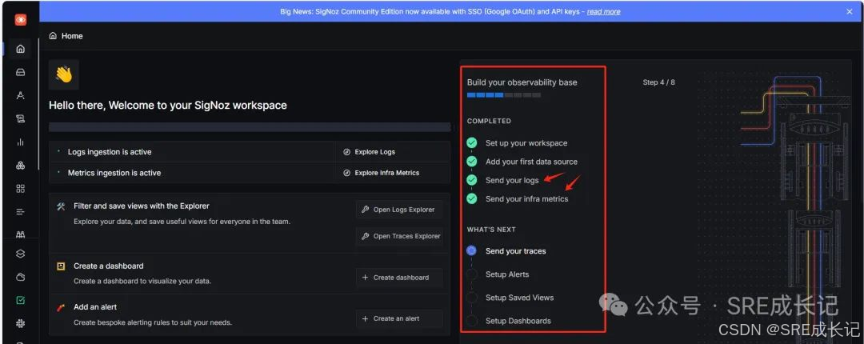Click the yellow dashboard icon beside Create a dashboard
Image resolution: width=864 pixels, height=344 pixels.
(x=61, y=266)
